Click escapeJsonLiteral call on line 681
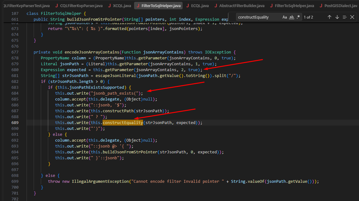The height and width of the screenshot is (201, 359). click(x=116, y=76)
